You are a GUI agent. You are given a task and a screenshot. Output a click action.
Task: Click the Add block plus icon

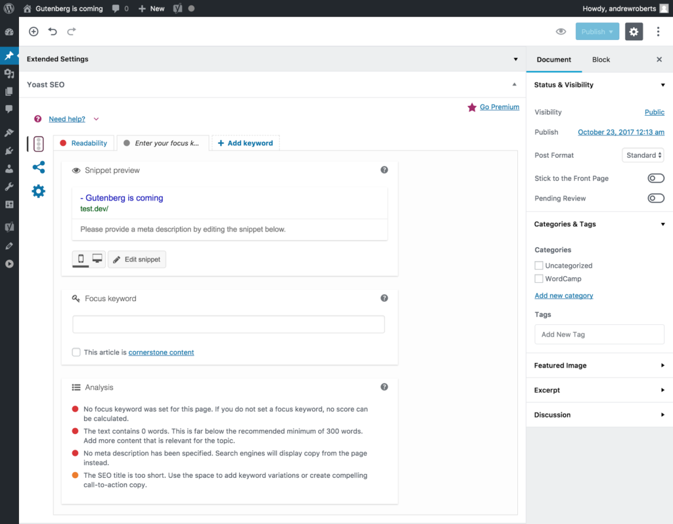pyautogui.click(x=34, y=32)
